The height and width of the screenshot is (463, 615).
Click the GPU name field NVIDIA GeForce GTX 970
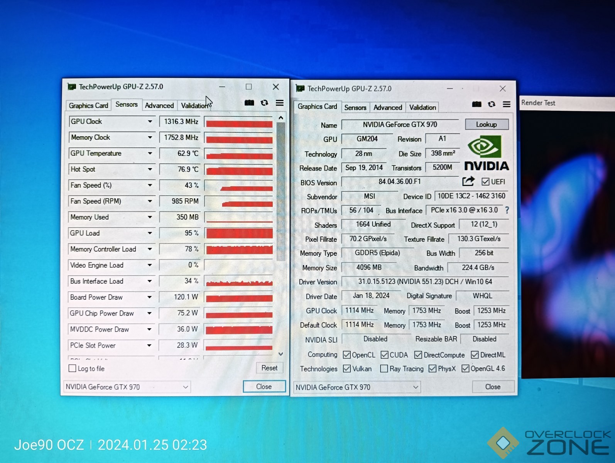pyautogui.click(x=400, y=125)
